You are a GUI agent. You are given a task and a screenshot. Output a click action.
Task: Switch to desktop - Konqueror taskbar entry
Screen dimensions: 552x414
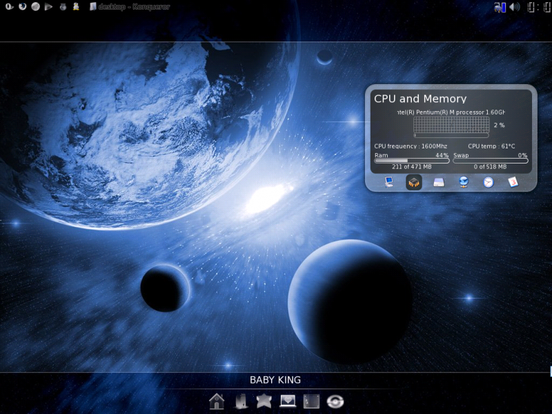click(130, 7)
